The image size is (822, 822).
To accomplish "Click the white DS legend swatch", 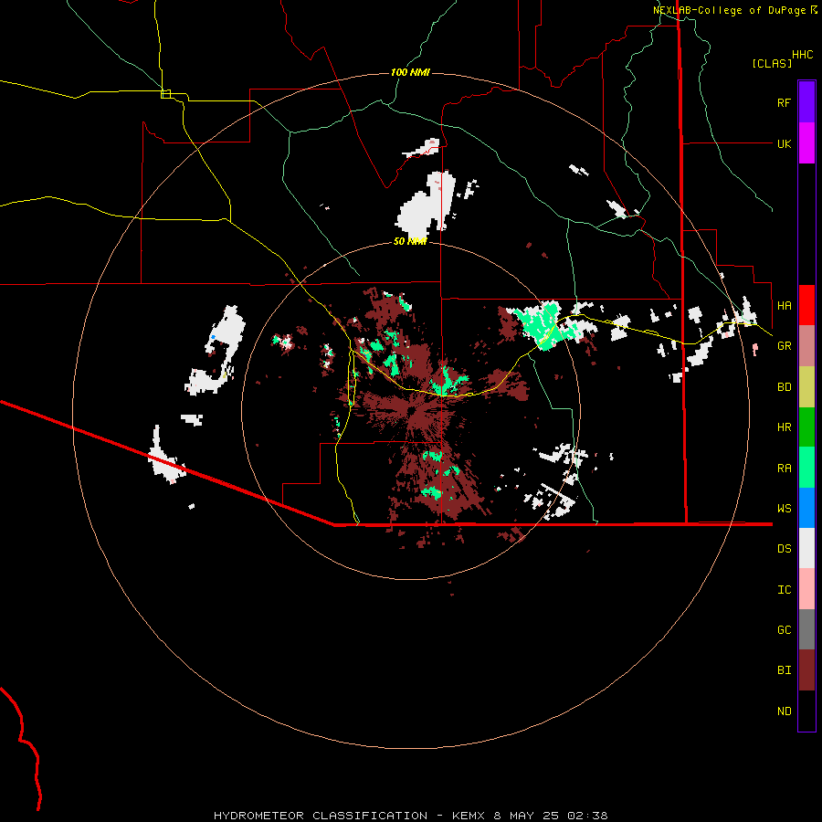I will click(x=806, y=548).
